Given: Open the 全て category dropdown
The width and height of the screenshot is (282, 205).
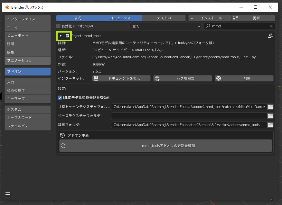Looking at the screenshot, I should (x=165, y=26).
